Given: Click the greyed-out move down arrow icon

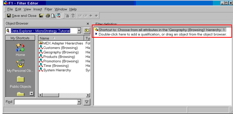Looking at the screenshot, I should (96, 16).
